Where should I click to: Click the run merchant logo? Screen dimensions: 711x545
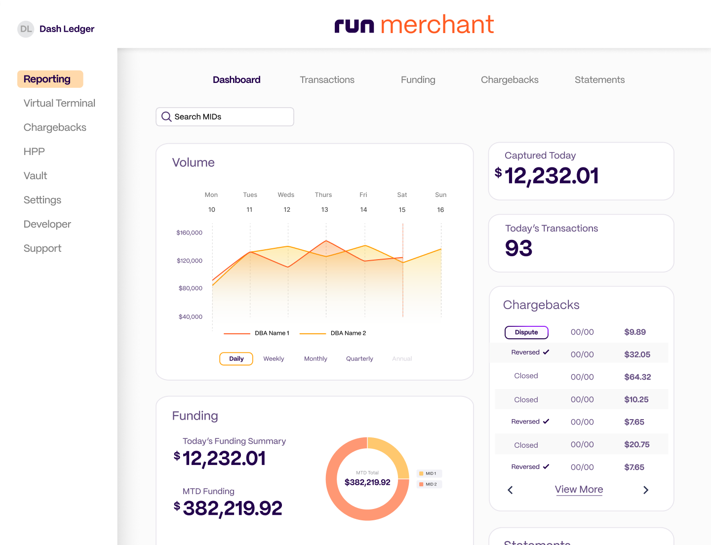[x=414, y=24]
